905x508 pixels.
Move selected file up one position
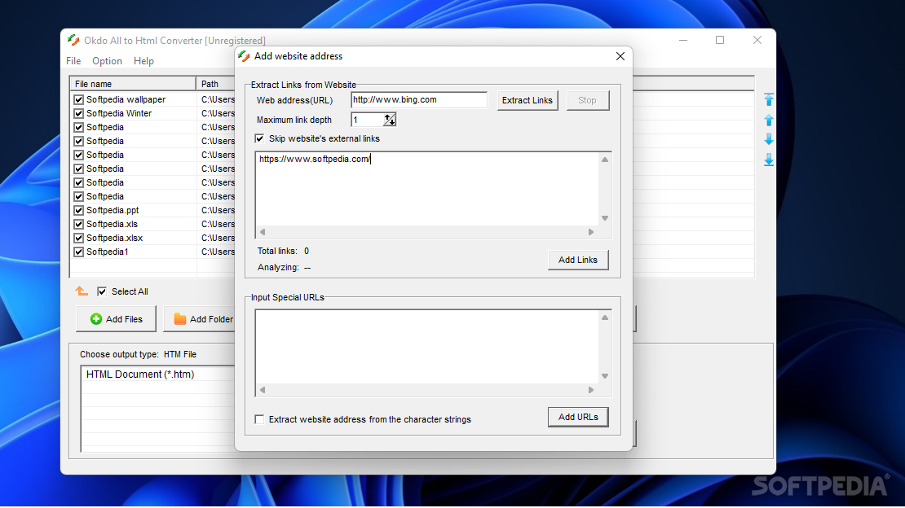(x=769, y=120)
